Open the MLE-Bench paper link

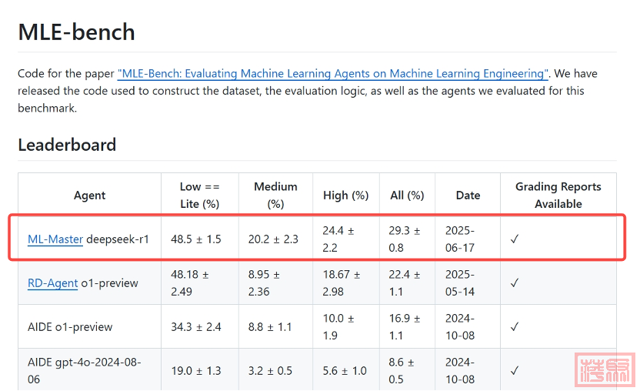pos(333,74)
